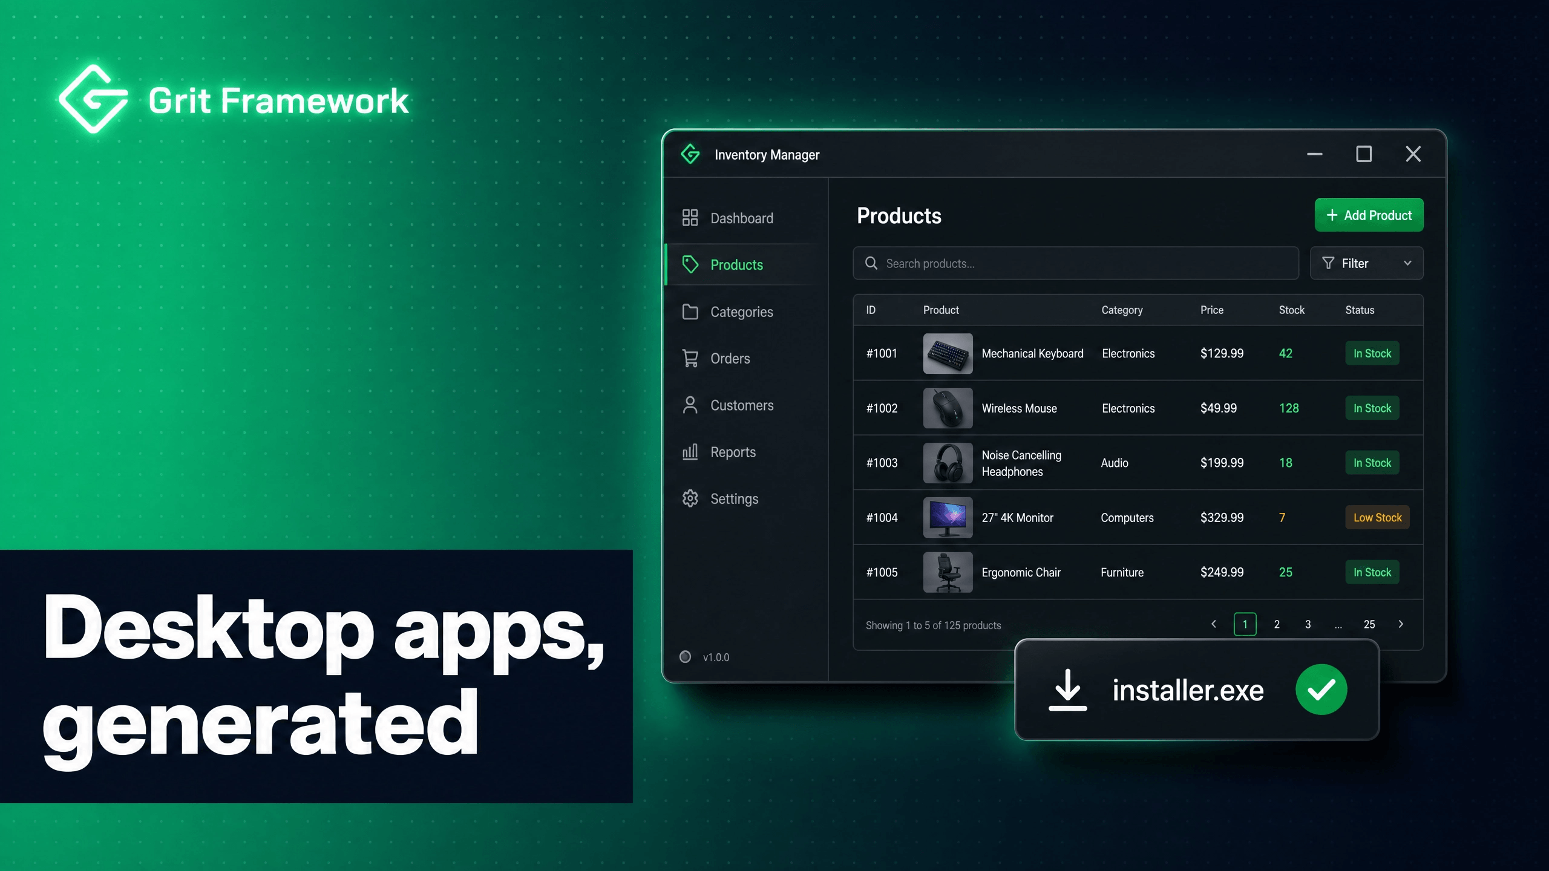Click the Ergonomic Chair product name

[x=1021, y=573]
